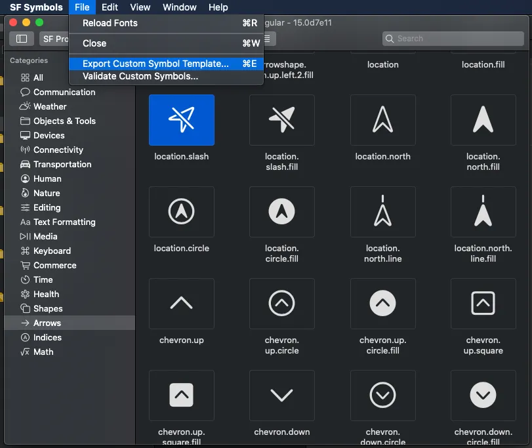Select the Objects & Tools category
The width and height of the screenshot is (532, 448).
click(70, 121)
